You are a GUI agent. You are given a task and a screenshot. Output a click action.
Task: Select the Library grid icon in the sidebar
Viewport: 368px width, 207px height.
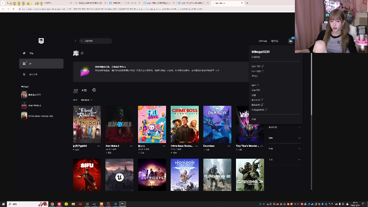(24, 63)
